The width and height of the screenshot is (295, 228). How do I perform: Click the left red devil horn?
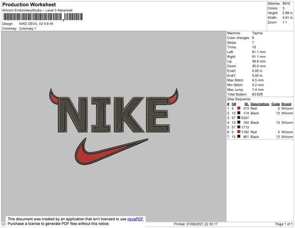coord(54,96)
